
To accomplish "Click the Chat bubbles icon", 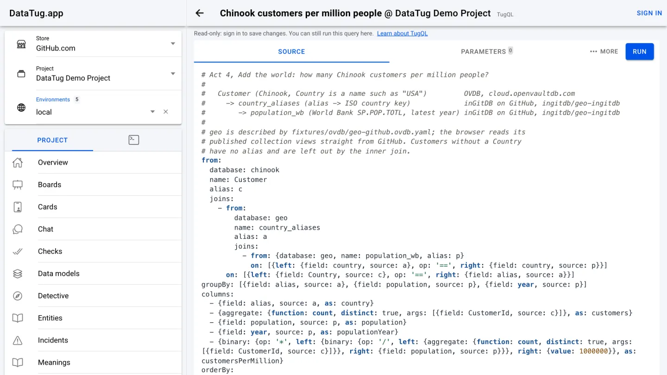I will (18, 229).
